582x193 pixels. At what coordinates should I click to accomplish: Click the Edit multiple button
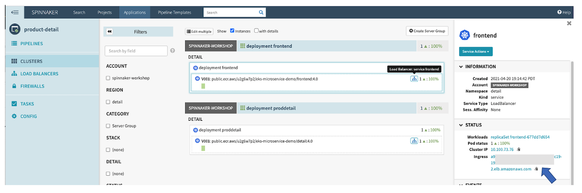tap(199, 31)
